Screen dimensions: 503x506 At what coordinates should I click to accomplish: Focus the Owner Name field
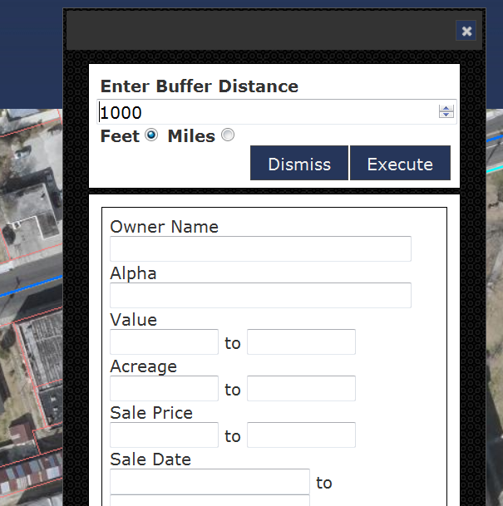pyautogui.click(x=260, y=248)
